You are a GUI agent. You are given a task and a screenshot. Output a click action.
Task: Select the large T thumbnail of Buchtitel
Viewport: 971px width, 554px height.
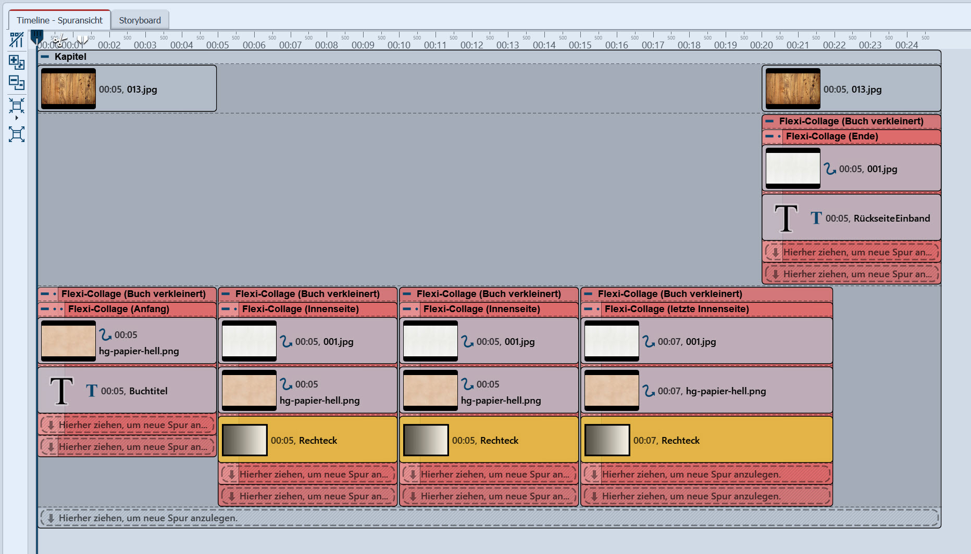(x=61, y=391)
